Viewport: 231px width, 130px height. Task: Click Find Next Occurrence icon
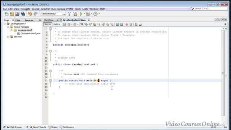pyautogui.click(x=90, y=24)
